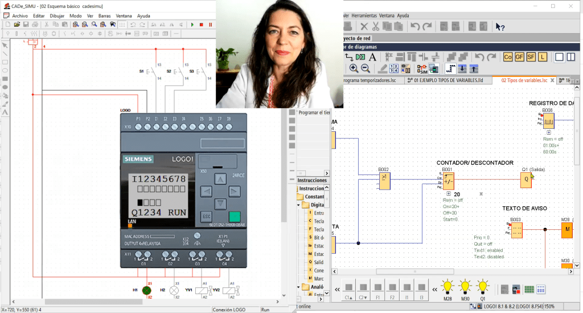583x313 pixels.
Task: Collapse the Digital folder in instruction tree
Action: (299, 205)
